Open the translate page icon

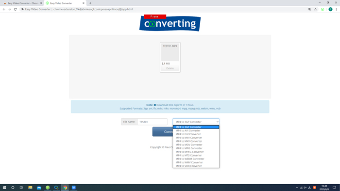click(310, 9)
